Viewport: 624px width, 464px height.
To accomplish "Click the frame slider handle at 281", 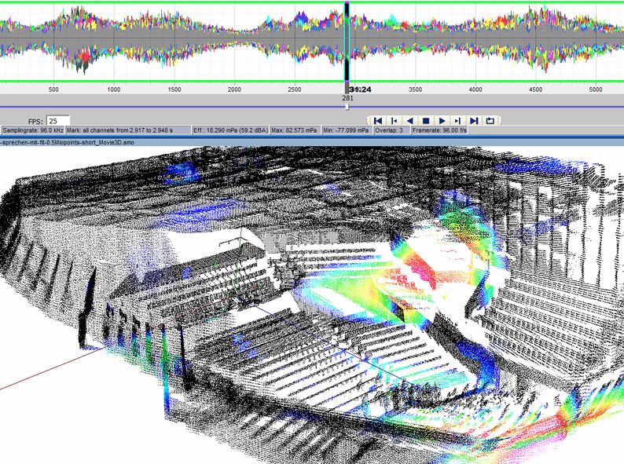I will click(347, 107).
